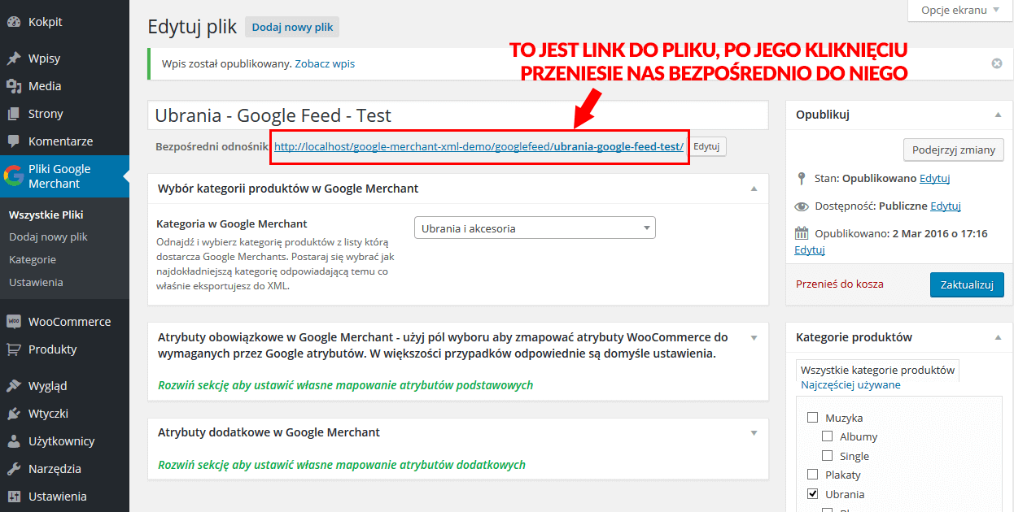Collapse Wybór kategorii produktów panel

[x=754, y=189]
